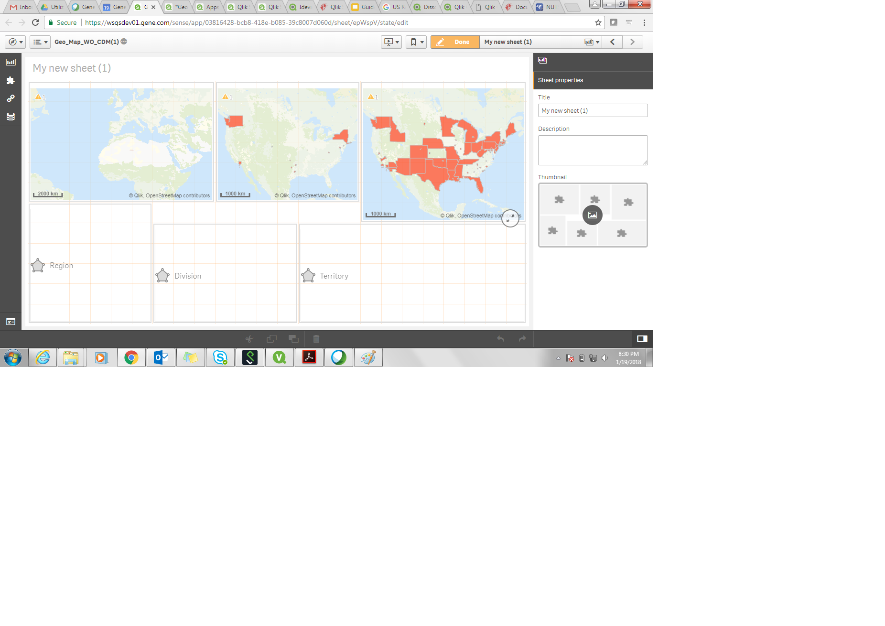
Task: Open Fields panel using the database icon
Action: [x=11, y=116]
